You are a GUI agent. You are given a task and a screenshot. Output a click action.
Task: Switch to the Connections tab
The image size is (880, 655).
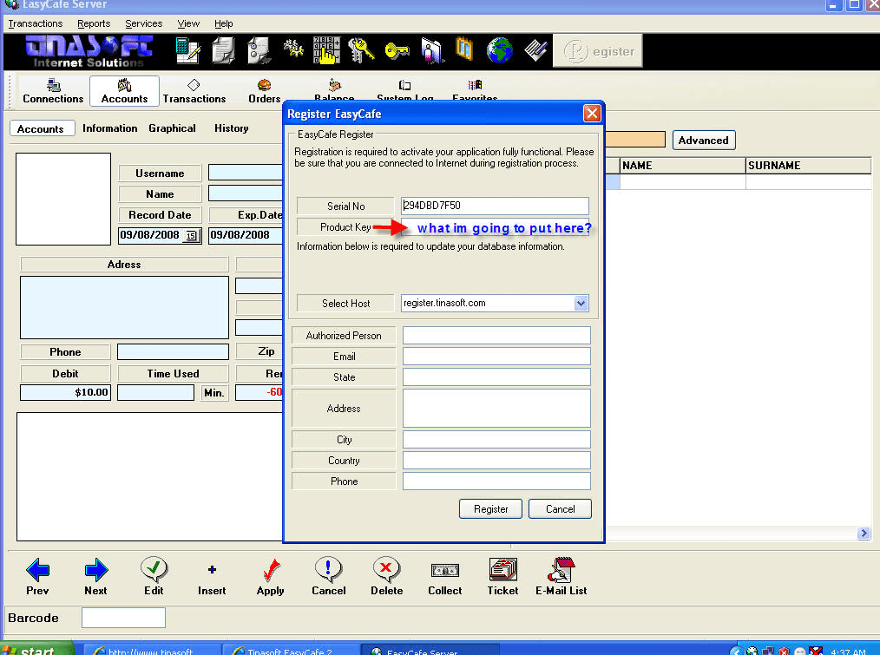[53, 91]
